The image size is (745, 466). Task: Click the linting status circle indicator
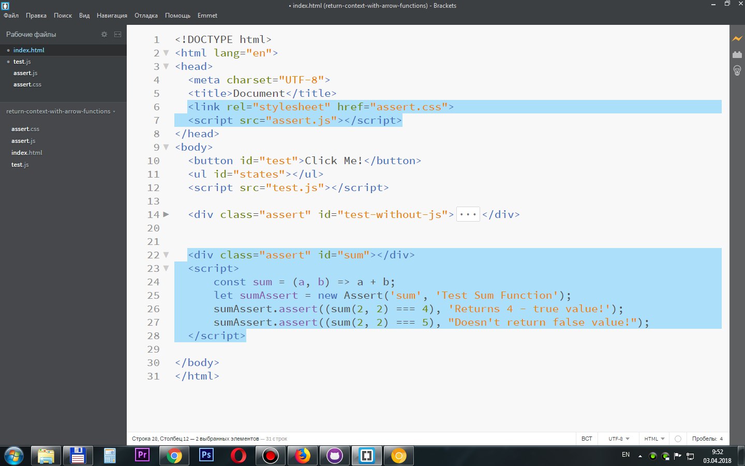678,439
